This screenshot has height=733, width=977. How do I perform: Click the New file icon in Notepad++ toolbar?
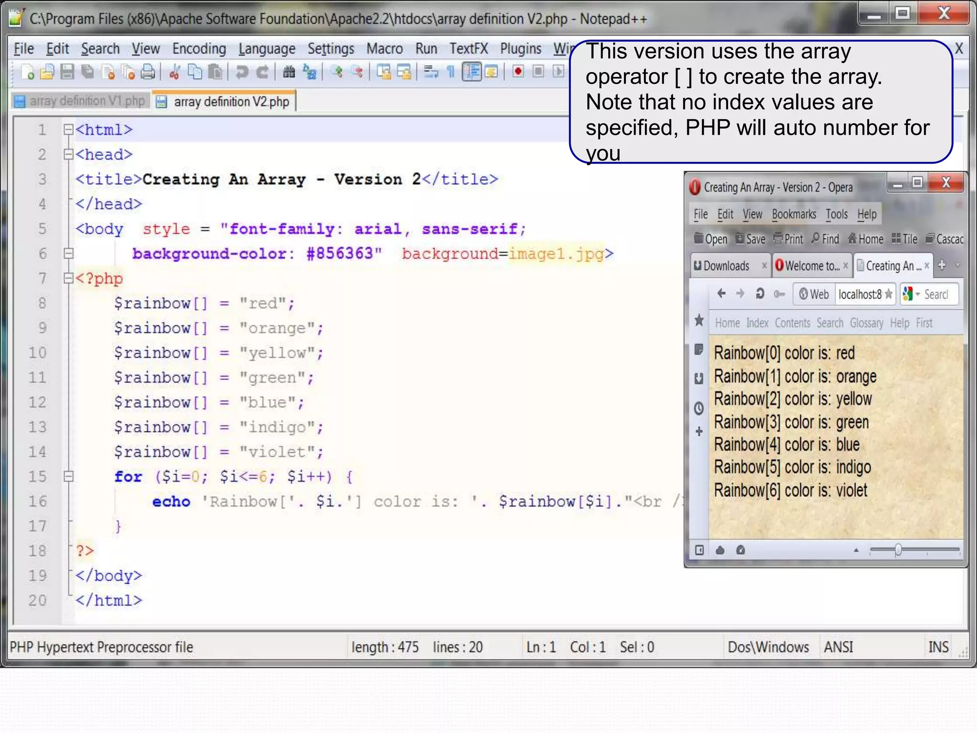coord(28,72)
